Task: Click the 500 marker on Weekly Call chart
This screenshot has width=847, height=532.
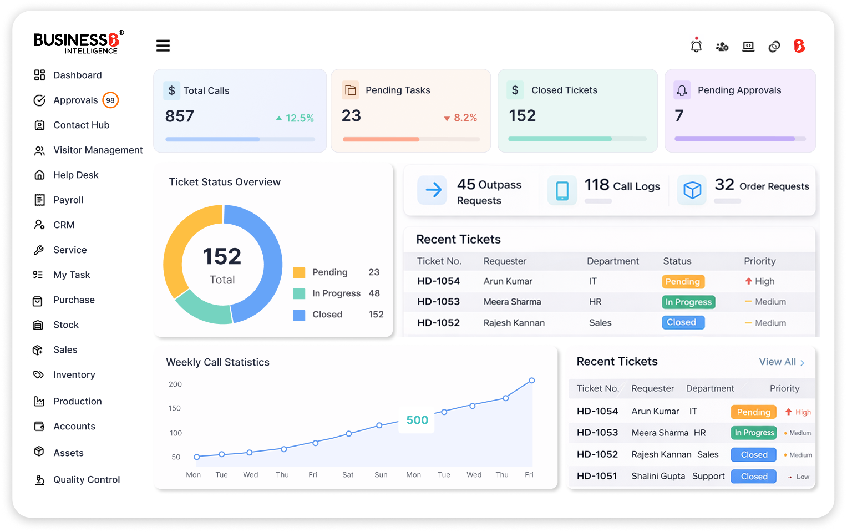Action: click(416, 420)
